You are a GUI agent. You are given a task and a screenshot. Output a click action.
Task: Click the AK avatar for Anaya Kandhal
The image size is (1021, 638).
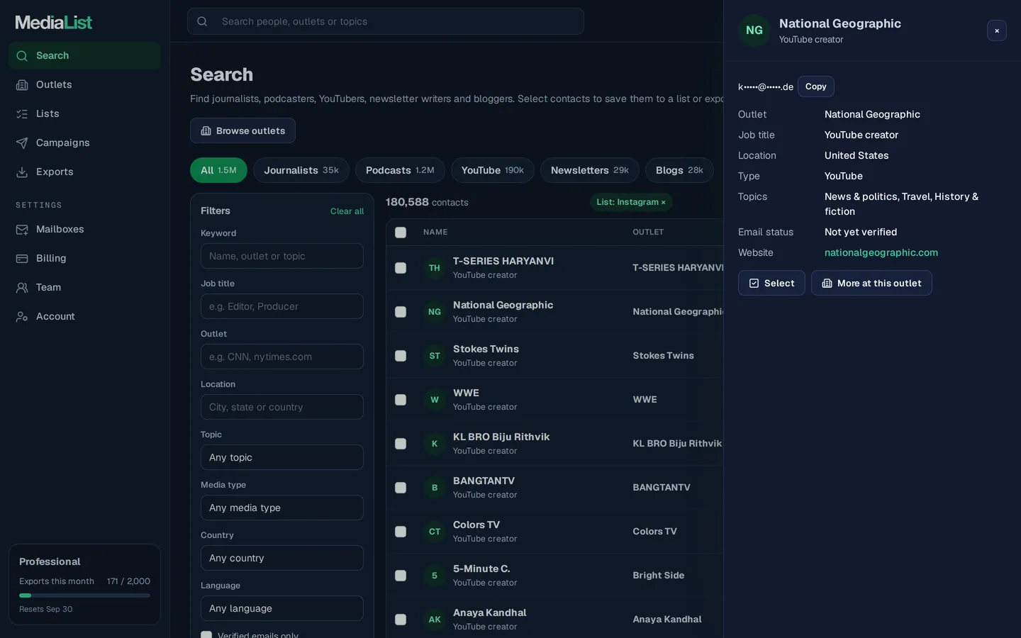pos(435,620)
